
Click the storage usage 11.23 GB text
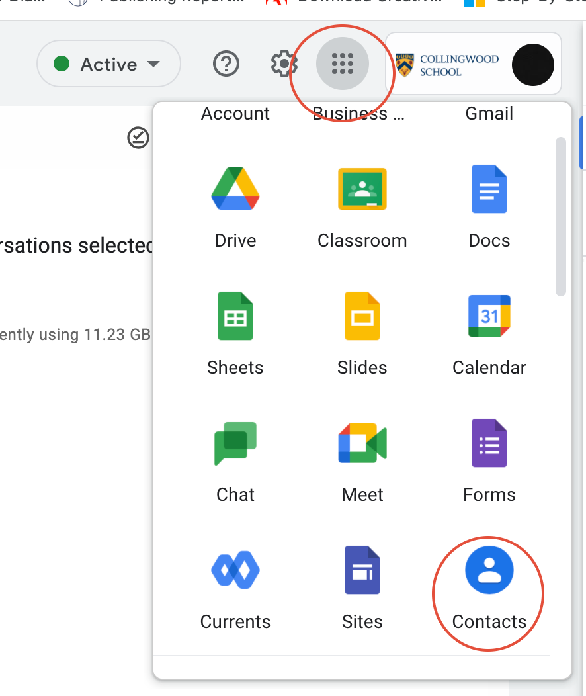point(75,334)
